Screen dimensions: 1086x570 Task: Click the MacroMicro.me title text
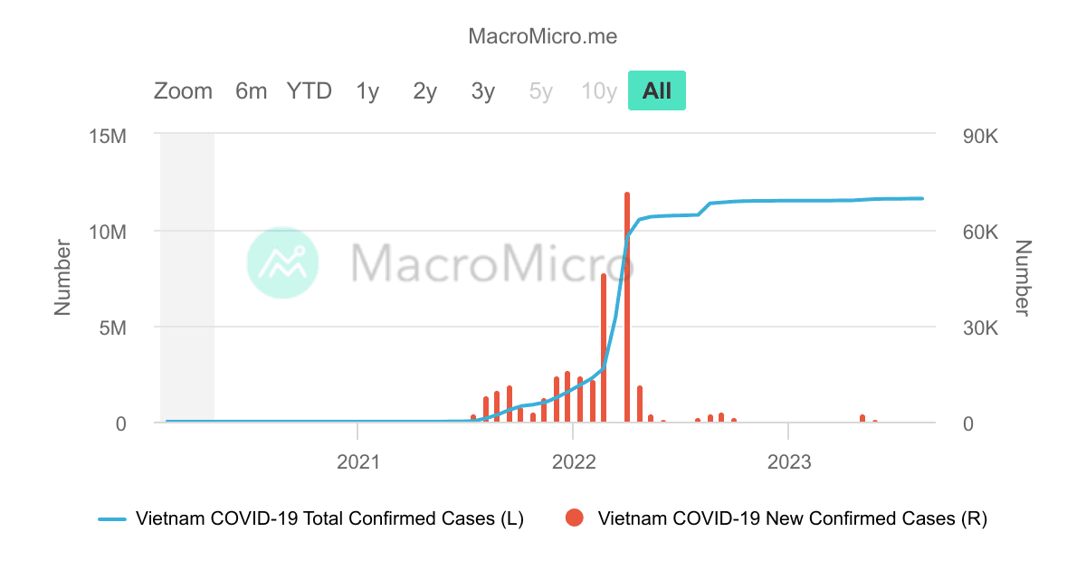542,36
